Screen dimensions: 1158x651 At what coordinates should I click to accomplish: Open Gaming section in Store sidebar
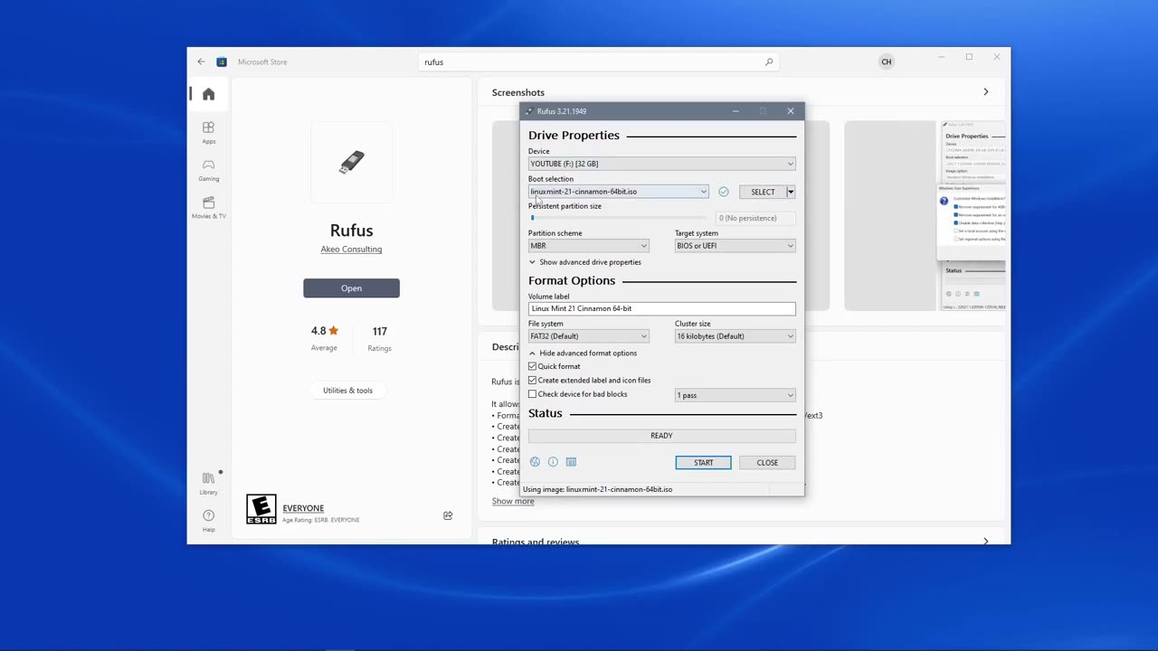(209, 170)
